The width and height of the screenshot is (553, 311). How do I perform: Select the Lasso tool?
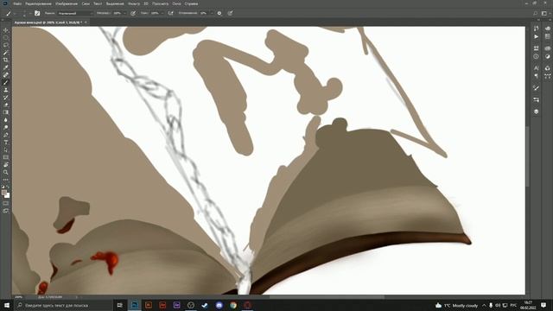6,45
